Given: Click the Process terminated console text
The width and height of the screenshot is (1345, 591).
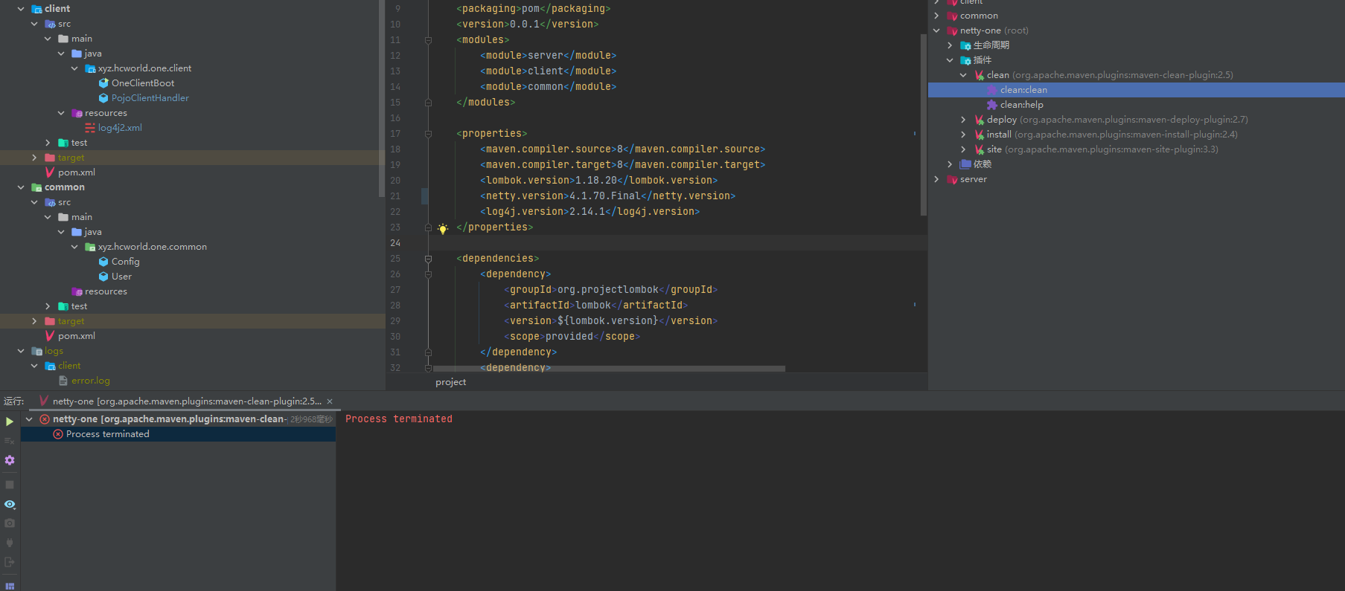Looking at the screenshot, I should pyautogui.click(x=399, y=419).
